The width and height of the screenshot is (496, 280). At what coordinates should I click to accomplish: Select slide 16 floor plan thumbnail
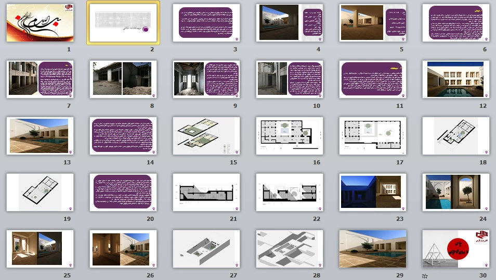click(x=290, y=135)
